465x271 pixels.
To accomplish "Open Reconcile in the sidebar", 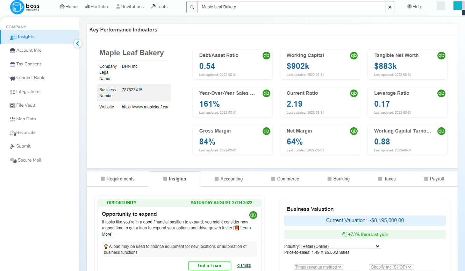I will (26, 133).
